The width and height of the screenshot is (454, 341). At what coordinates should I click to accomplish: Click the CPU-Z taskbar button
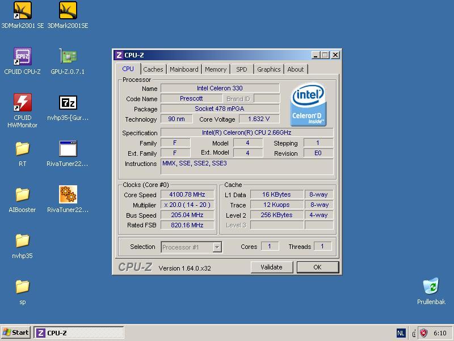(79, 333)
